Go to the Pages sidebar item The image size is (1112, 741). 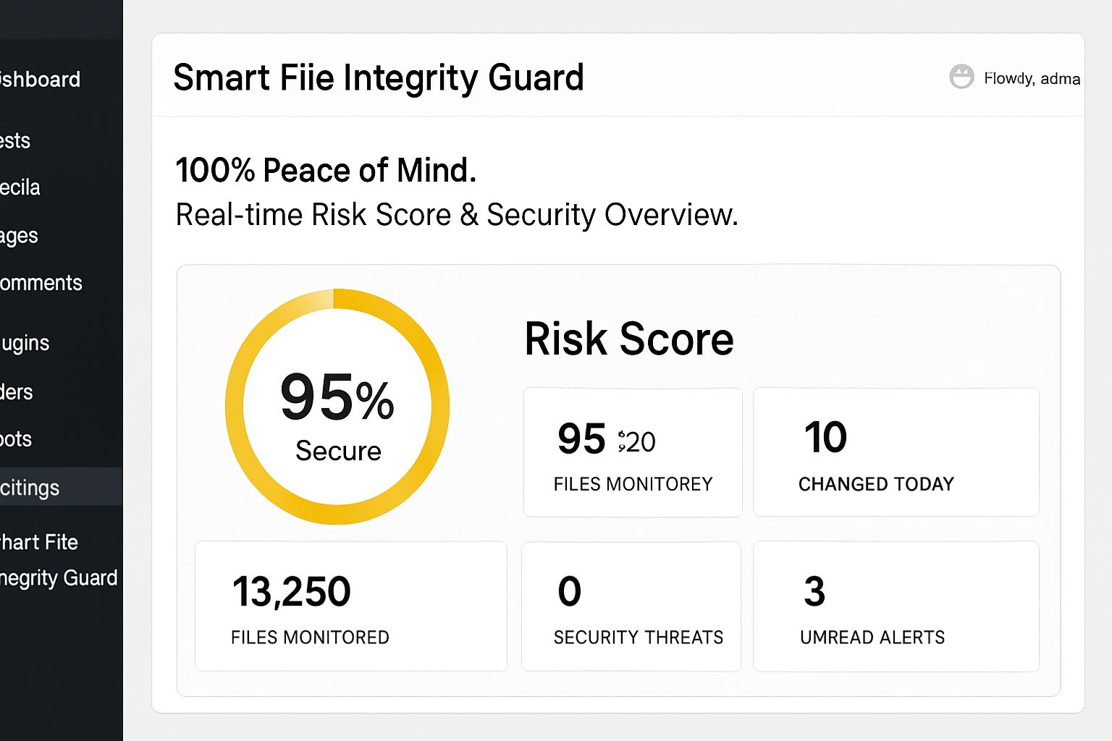[x=20, y=236]
